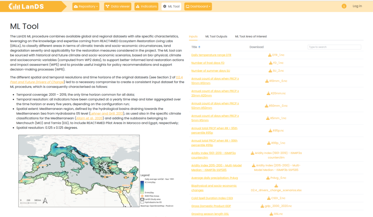Open the ML Tool Area of Interest tab

coord(251,36)
